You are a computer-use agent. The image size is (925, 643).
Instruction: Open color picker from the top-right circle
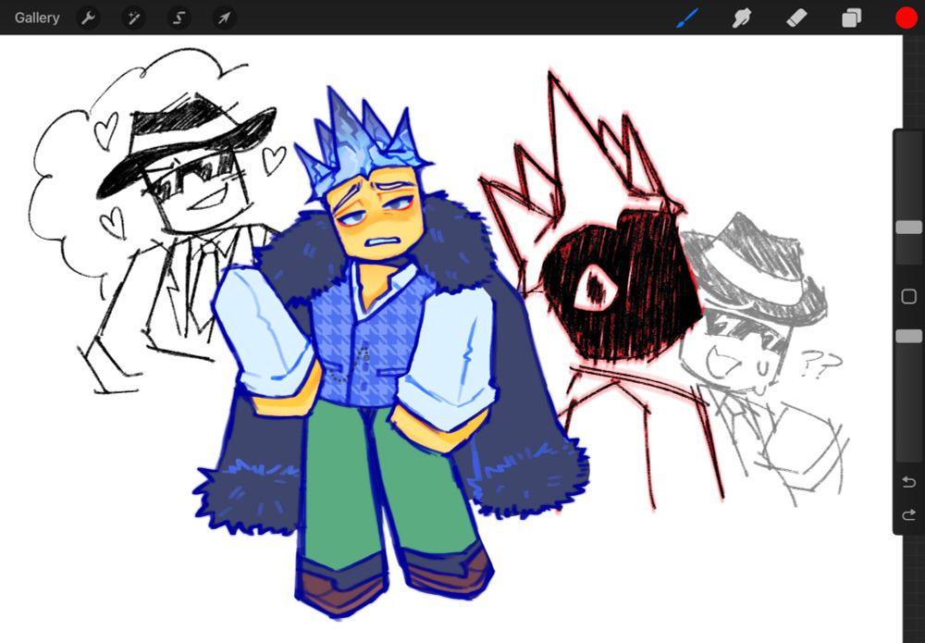(x=906, y=17)
